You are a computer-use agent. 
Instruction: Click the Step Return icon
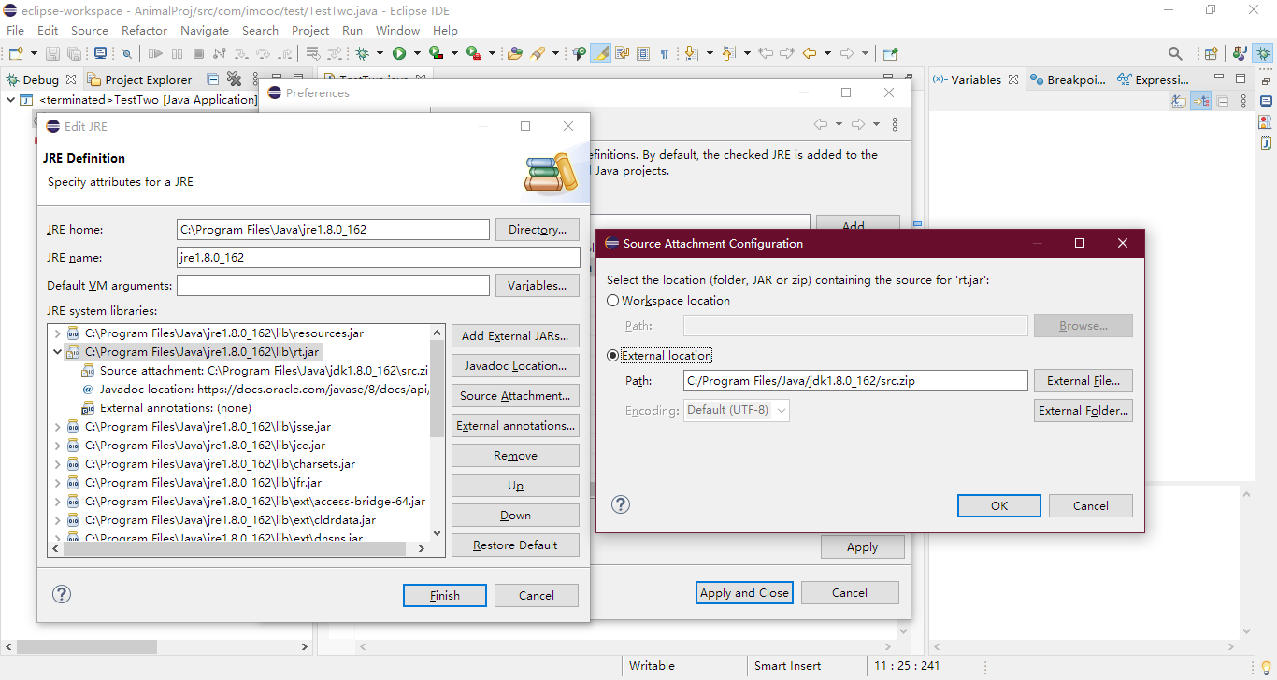[x=286, y=53]
